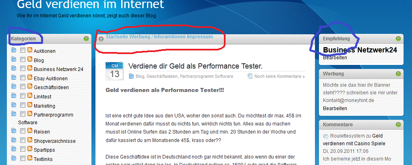
Task: Open Business Netzwerk24 recommendation link
Action: (x=360, y=50)
